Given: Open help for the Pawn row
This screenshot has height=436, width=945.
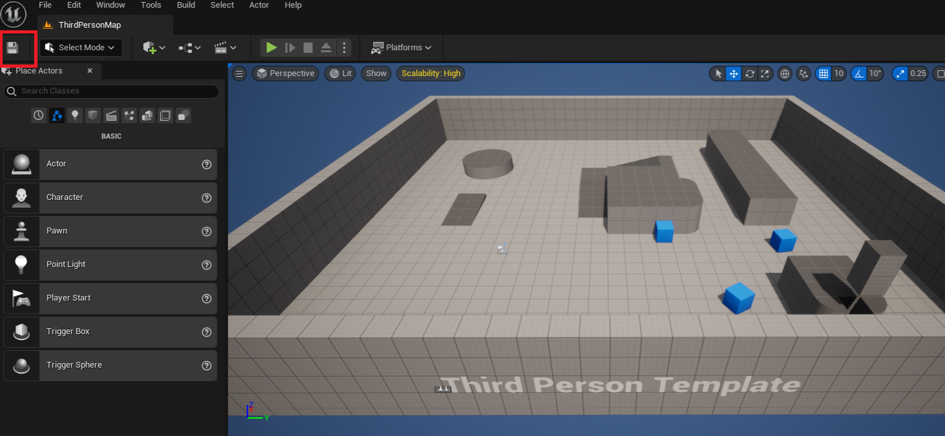Looking at the screenshot, I should 207,232.
